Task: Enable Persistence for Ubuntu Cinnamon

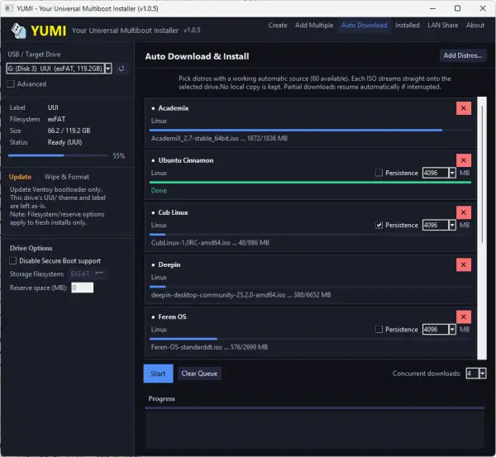Action: click(x=379, y=173)
